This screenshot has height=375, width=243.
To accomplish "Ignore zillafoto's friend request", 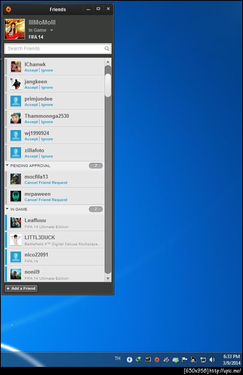I will click(47, 156).
